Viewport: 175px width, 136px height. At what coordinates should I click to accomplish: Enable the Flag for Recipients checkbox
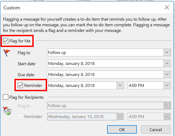(x=6, y=97)
